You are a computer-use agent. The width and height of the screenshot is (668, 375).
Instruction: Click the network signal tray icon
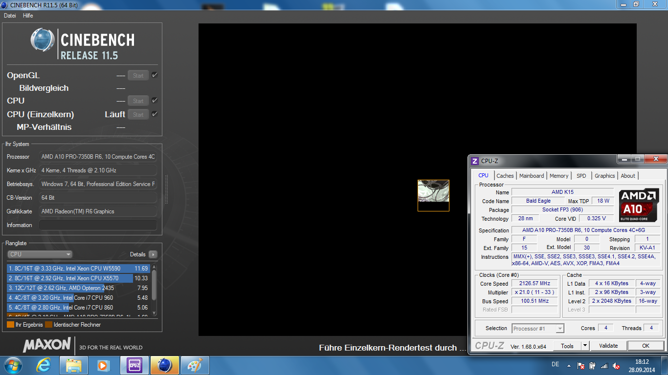click(x=604, y=366)
